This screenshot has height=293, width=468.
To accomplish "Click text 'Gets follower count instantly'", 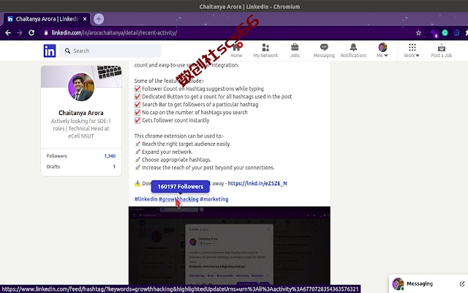I will [175, 120].
